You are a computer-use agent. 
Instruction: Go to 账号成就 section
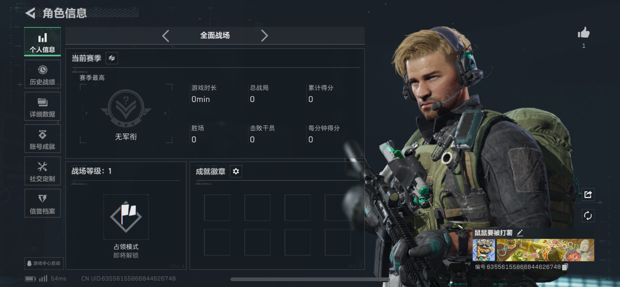(x=42, y=139)
